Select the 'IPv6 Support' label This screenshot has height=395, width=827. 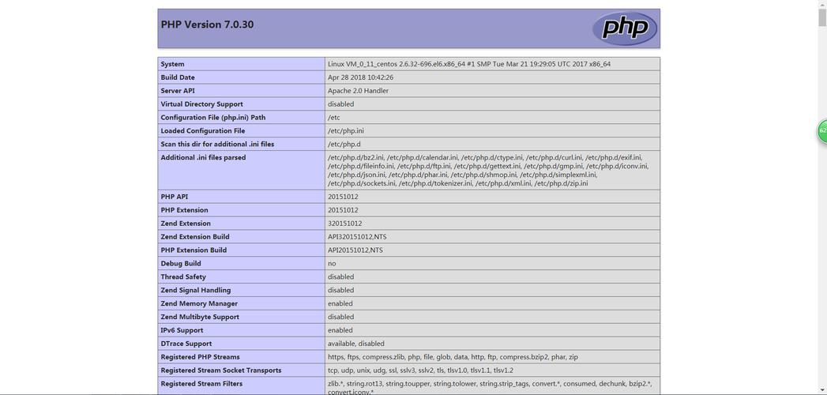point(182,330)
